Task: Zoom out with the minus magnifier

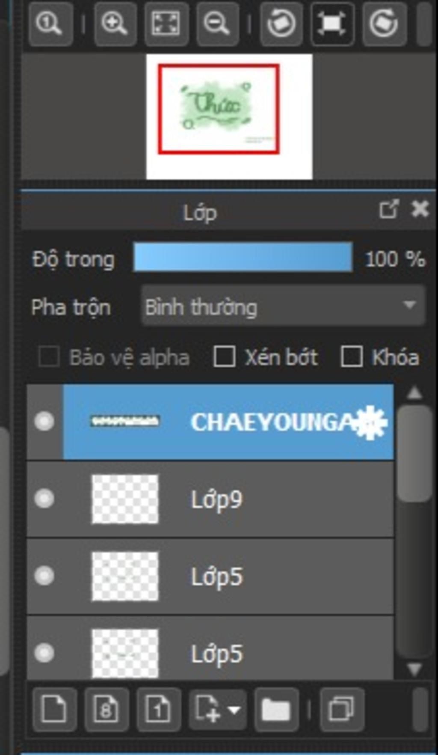Action: [x=217, y=23]
